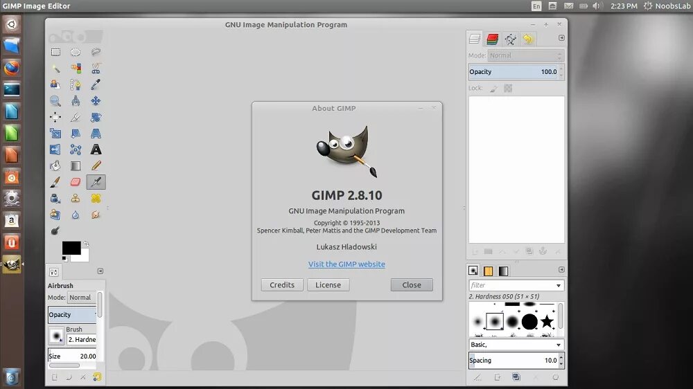Select the Crop tool
The width and height of the screenshot is (693, 389).
click(x=76, y=117)
